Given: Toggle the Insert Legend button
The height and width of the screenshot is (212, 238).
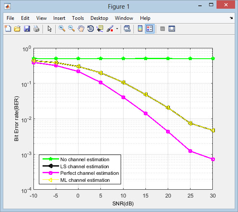Looking at the screenshot, I should point(150,29).
